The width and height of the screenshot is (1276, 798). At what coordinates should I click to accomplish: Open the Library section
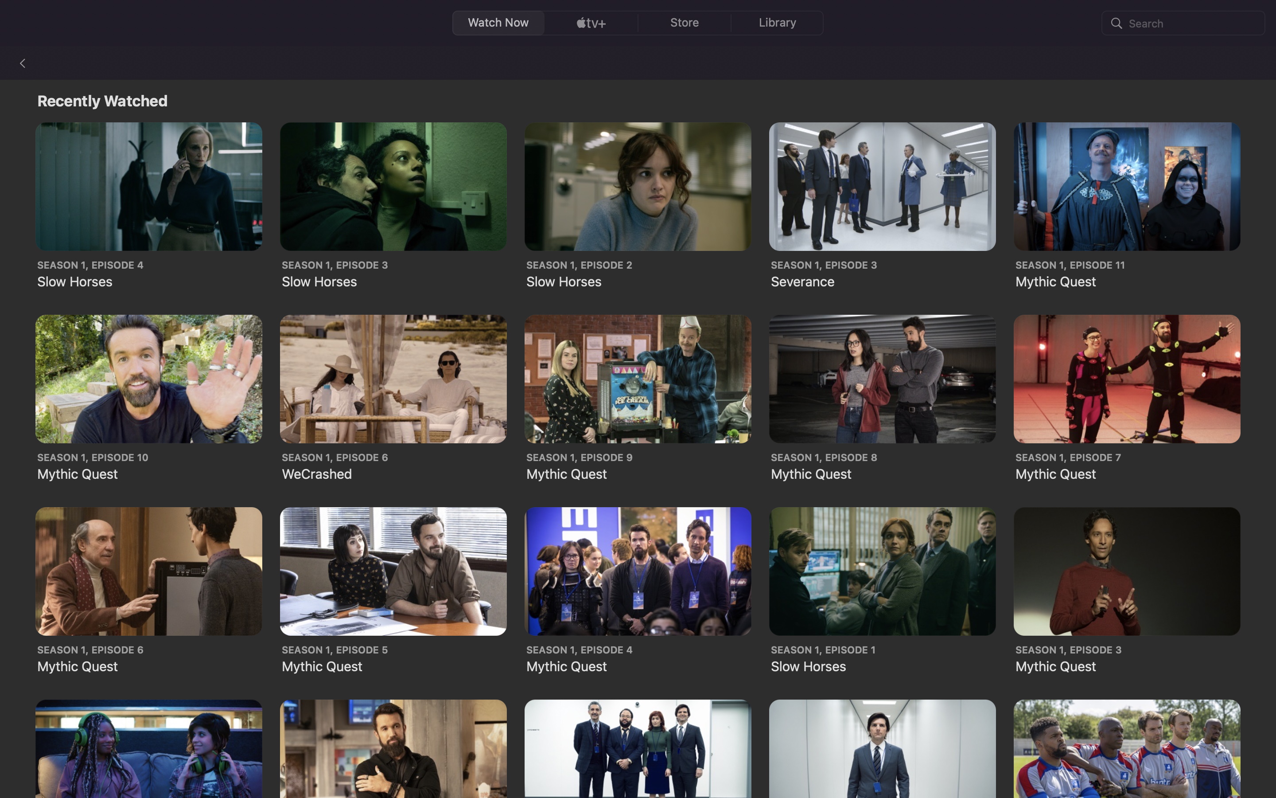(777, 22)
